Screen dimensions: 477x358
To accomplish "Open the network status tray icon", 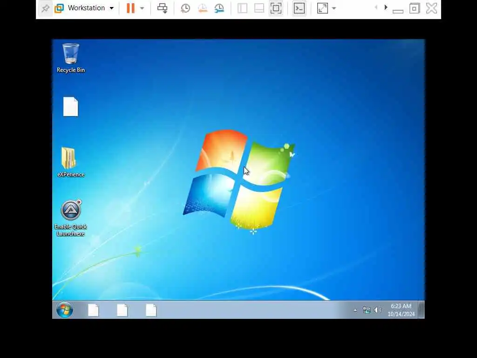I will point(367,310).
